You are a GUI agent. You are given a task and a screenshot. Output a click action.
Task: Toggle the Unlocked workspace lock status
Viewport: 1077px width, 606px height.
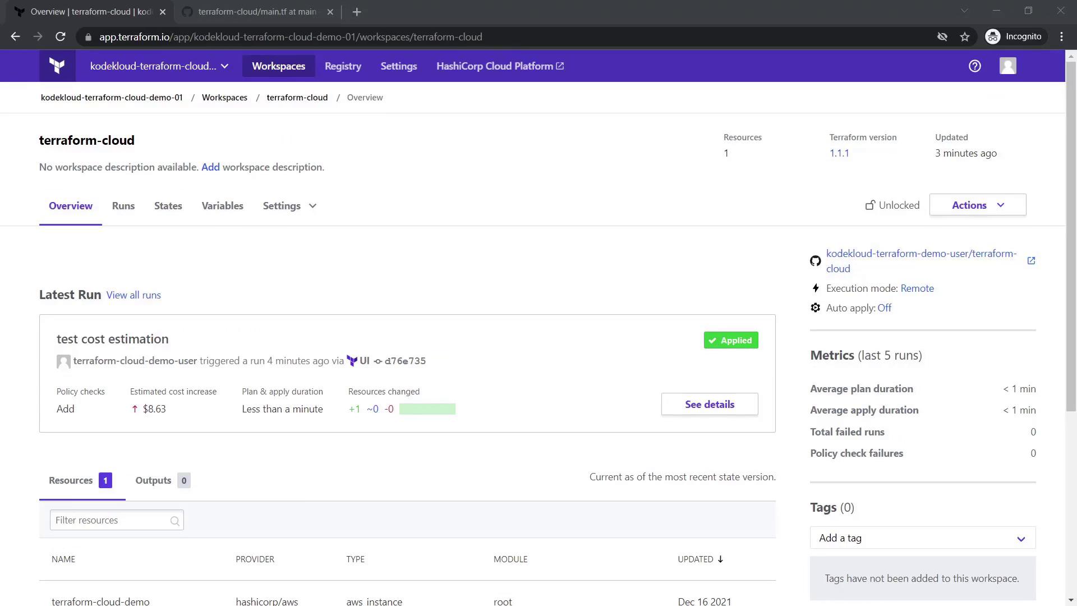[x=892, y=205]
